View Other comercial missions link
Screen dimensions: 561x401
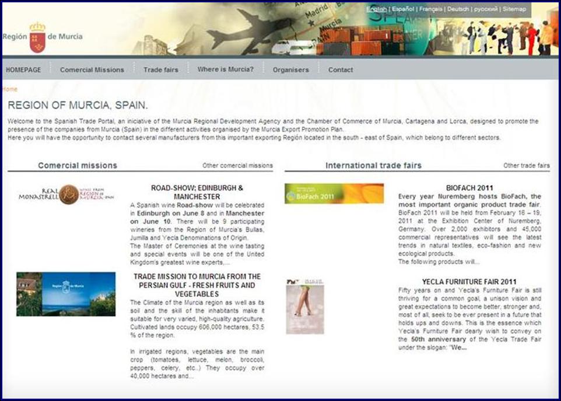click(237, 166)
